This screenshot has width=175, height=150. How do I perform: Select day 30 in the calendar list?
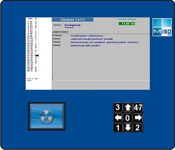pyautogui.click(x=33, y=71)
